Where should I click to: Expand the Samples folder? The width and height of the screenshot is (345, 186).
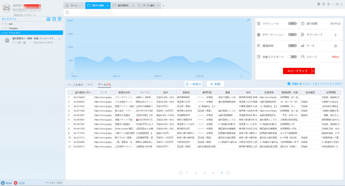click(2, 28)
